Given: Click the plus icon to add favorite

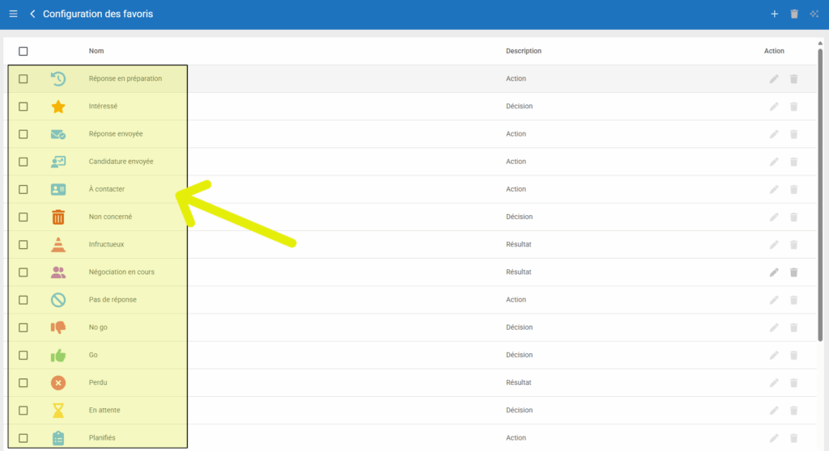Looking at the screenshot, I should click(x=774, y=14).
